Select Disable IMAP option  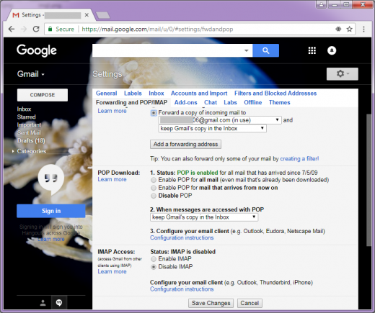[x=154, y=267]
